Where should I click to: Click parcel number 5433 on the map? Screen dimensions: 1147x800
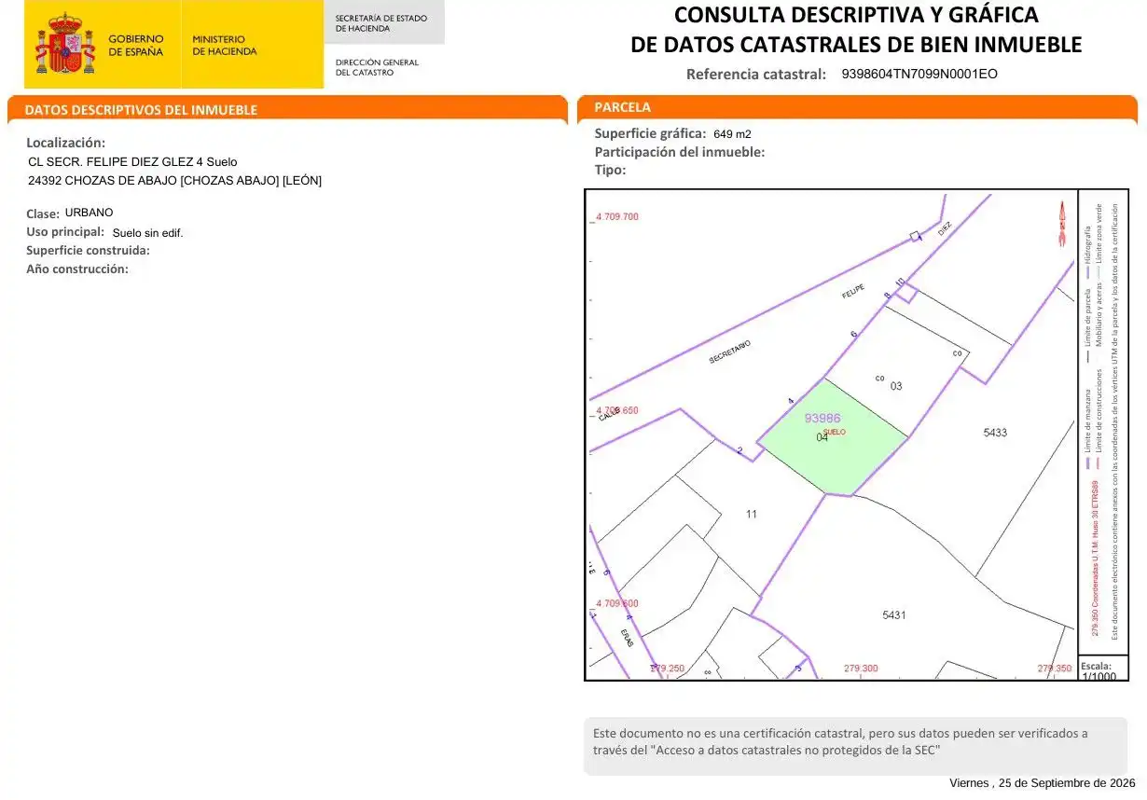(x=995, y=433)
